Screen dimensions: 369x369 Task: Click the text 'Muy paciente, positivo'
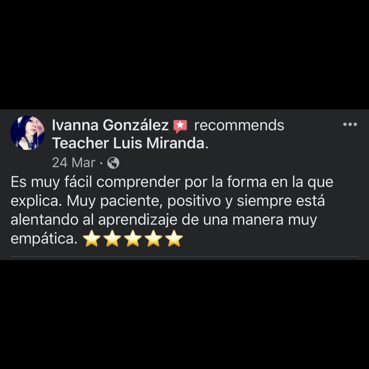pos(144,201)
